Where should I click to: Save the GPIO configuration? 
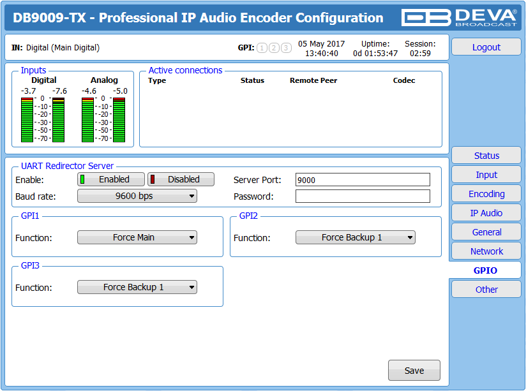coord(414,370)
